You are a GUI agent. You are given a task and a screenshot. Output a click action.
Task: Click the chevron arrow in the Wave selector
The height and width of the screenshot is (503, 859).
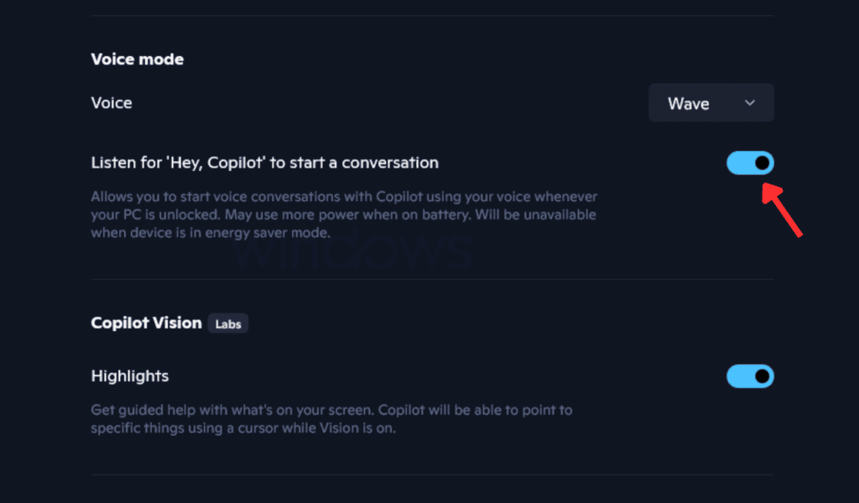[x=750, y=103]
